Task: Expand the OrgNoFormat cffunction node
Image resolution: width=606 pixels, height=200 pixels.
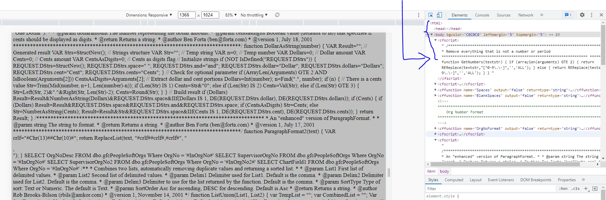Action: point(435,129)
